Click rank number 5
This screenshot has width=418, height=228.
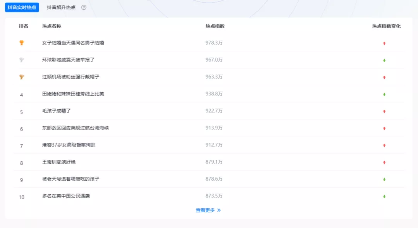point(22,112)
